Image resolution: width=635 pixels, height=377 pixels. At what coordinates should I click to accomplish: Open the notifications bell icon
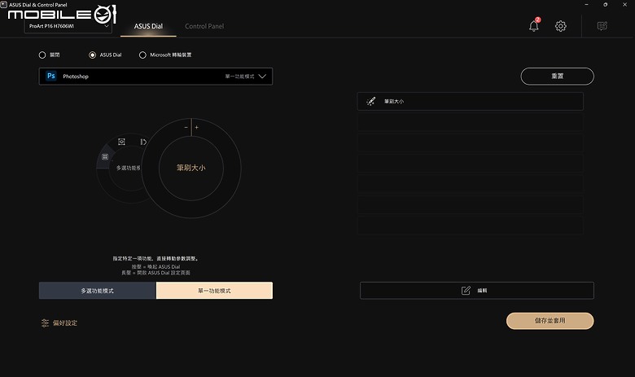[534, 26]
